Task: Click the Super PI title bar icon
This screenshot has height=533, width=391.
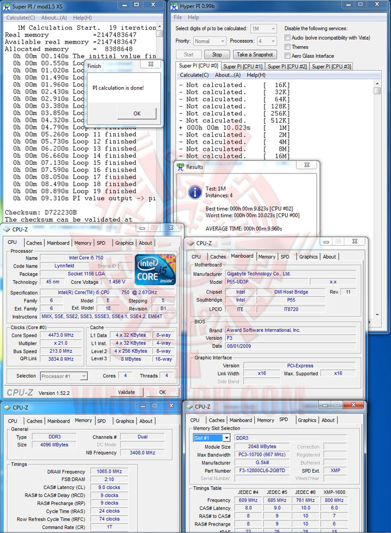Action: click(x=7, y=6)
